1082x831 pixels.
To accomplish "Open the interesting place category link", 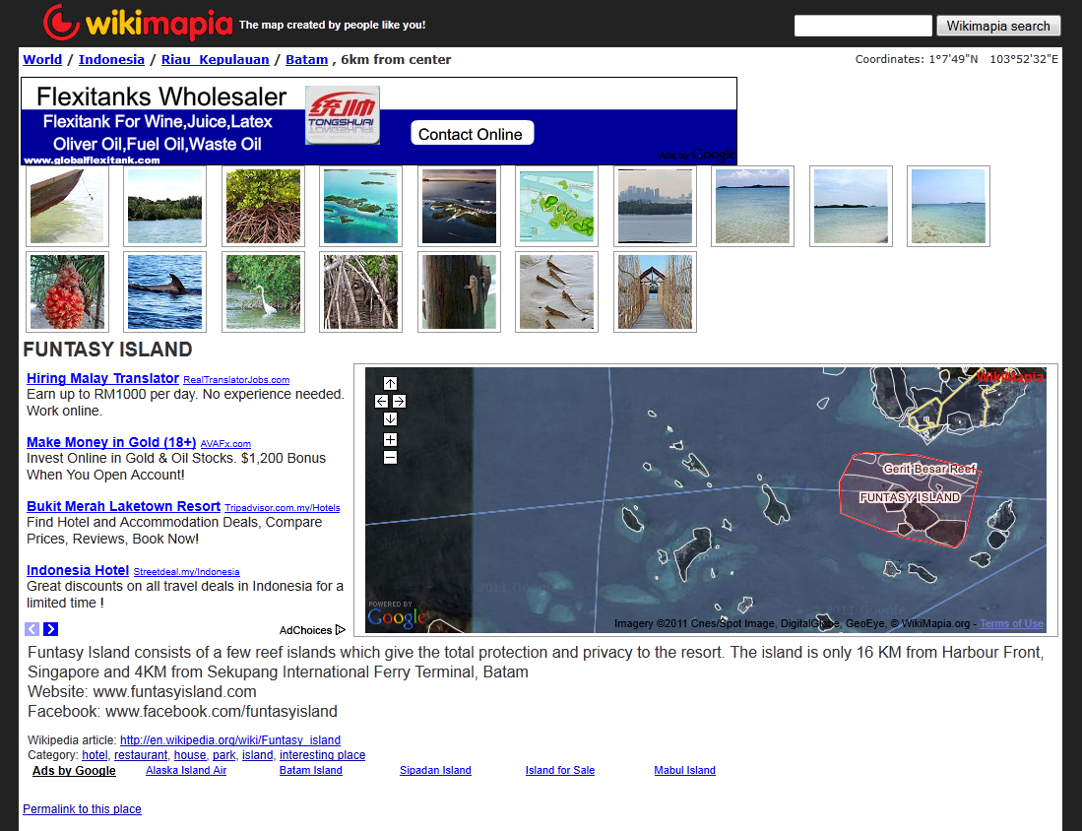I will [322, 755].
